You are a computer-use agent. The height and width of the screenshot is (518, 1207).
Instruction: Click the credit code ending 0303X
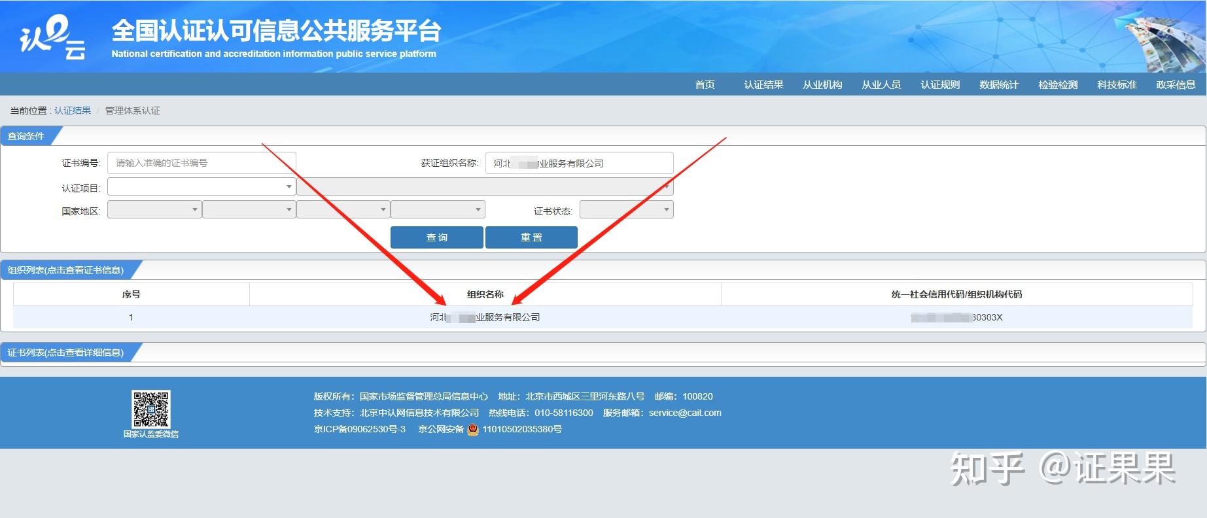point(957,317)
